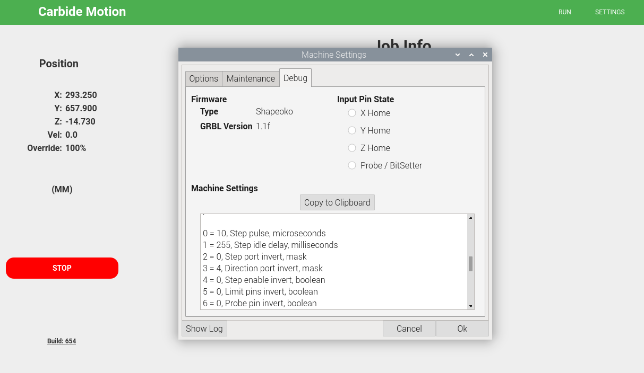The image size is (644, 373).
Task: Switch to the Options tab
Action: pos(203,78)
